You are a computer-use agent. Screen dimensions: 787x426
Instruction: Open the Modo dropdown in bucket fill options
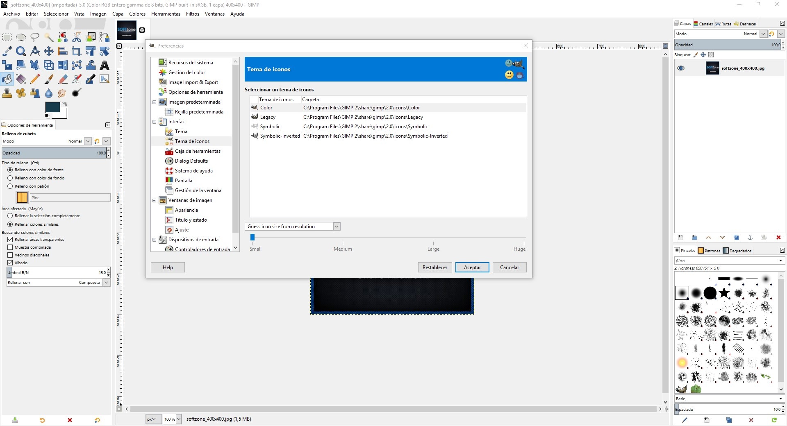click(x=46, y=141)
